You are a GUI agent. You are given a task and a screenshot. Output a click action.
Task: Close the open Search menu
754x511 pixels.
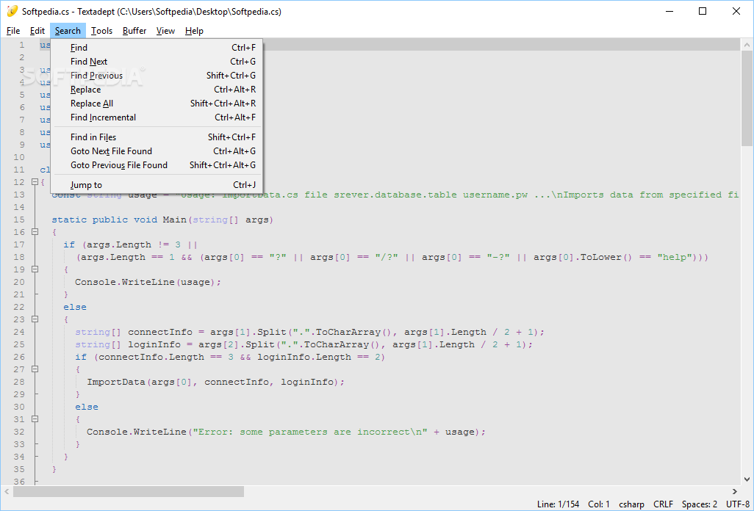click(x=68, y=31)
